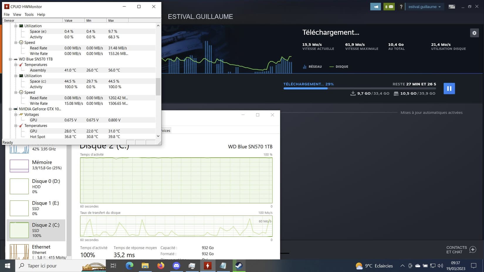This screenshot has width=484, height=272.
Task: Click the Min column header
Action: (x=96, y=21)
